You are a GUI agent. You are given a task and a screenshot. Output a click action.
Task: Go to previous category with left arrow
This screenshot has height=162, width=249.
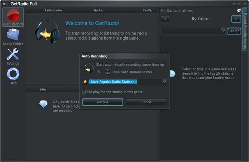(x=165, y=19)
